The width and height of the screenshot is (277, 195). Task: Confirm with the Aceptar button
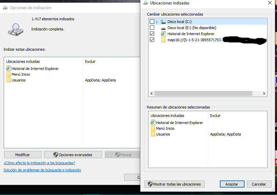click(232, 184)
